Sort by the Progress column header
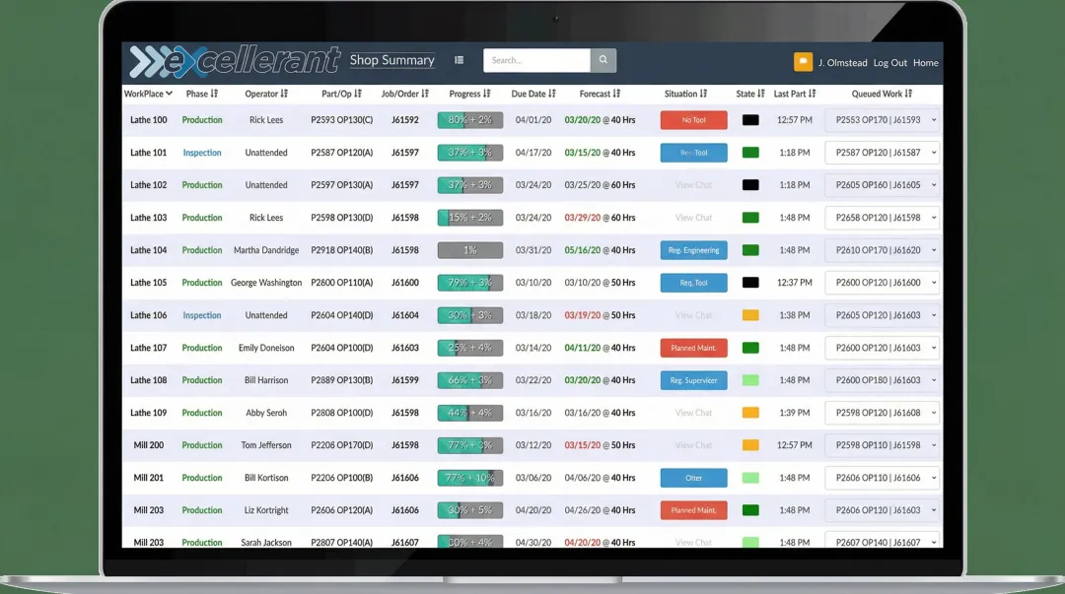The width and height of the screenshot is (1065, 594). click(469, 94)
